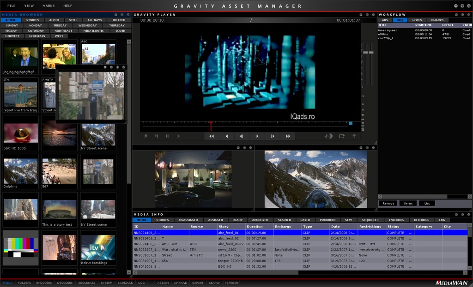Click the leftmost mark icon under the timeline
Viewport: 473px width, 287px height.
click(x=146, y=136)
